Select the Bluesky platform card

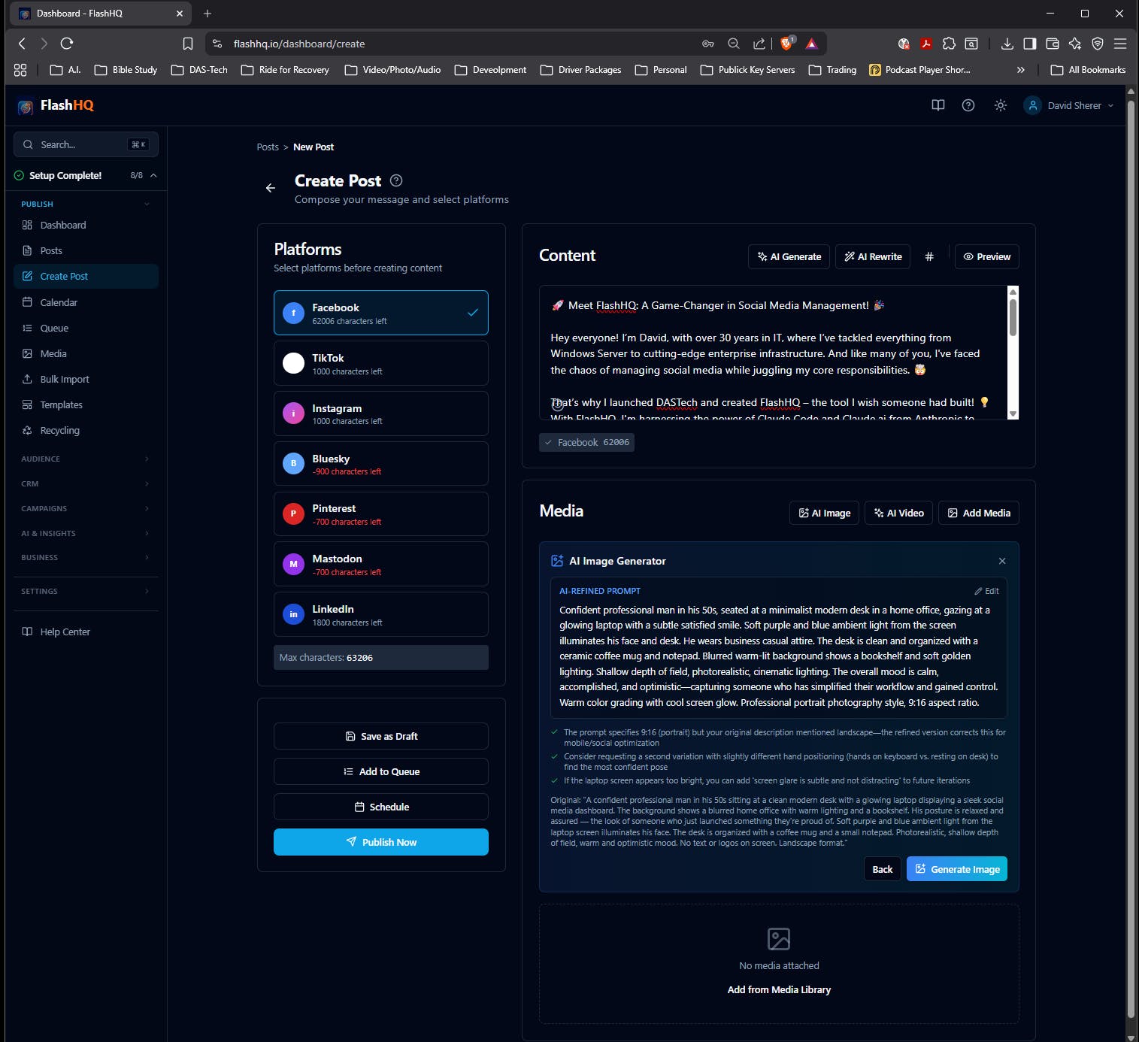(x=381, y=464)
